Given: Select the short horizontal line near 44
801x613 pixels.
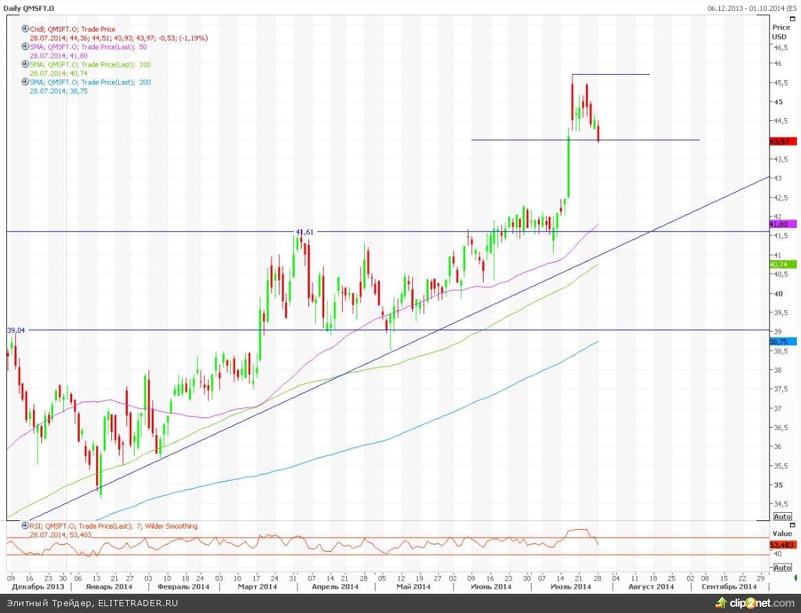Looking at the screenshot, I should (x=585, y=140).
